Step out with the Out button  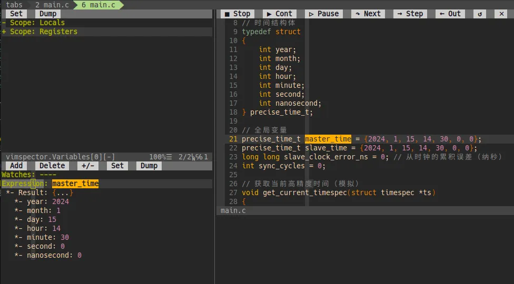pyautogui.click(x=450, y=14)
